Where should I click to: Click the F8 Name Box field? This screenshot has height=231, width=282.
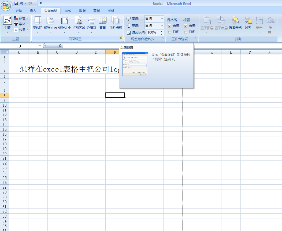[19, 46]
